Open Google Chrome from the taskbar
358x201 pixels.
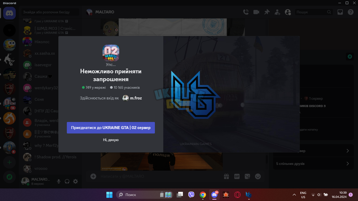coord(203,195)
